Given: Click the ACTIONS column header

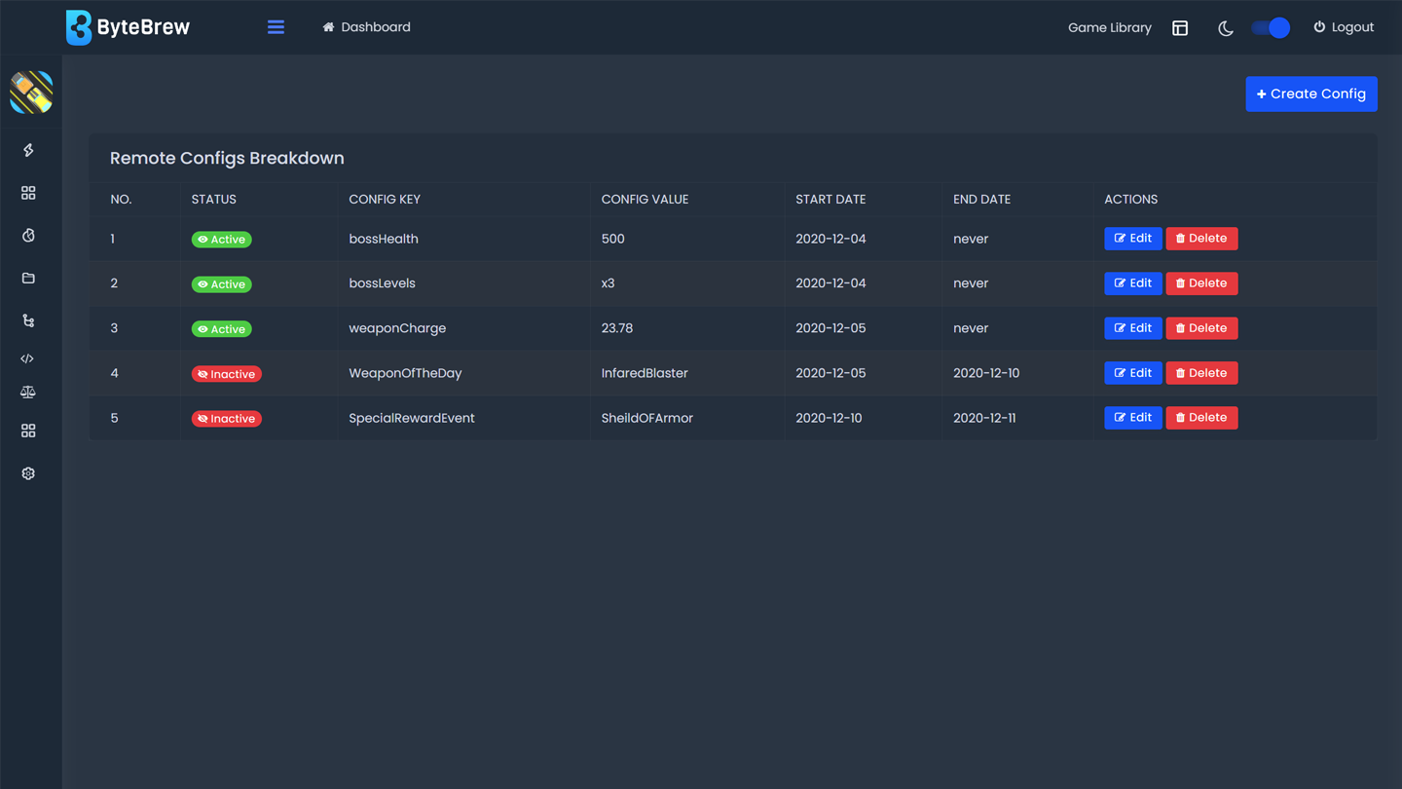Looking at the screenshot, I should pyautogui.click(x=1130, y=199).
